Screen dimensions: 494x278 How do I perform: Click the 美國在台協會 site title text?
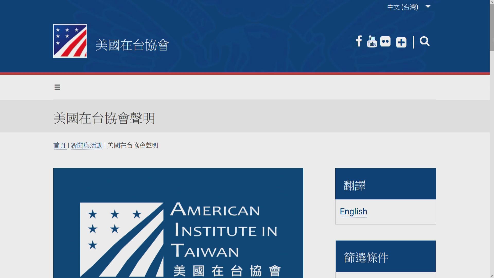point(132,45)
